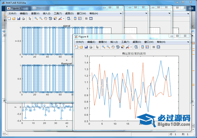197x138 pixels.
Task: Click Link Plot icon in Figure 8 toolbar
Action: (x=136, y=47)
